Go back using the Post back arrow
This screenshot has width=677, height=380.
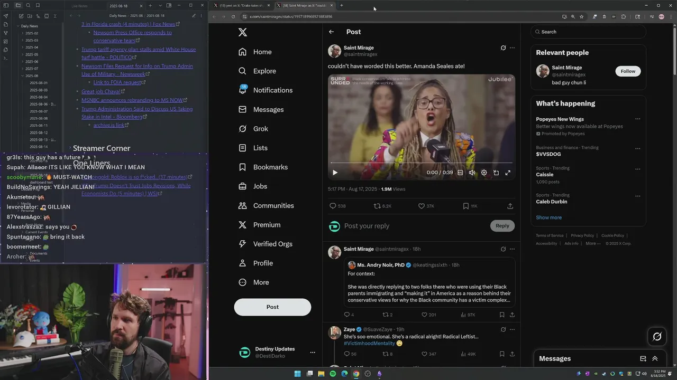331,32
